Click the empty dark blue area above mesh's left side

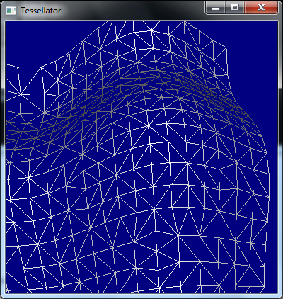tap(42, 40)
